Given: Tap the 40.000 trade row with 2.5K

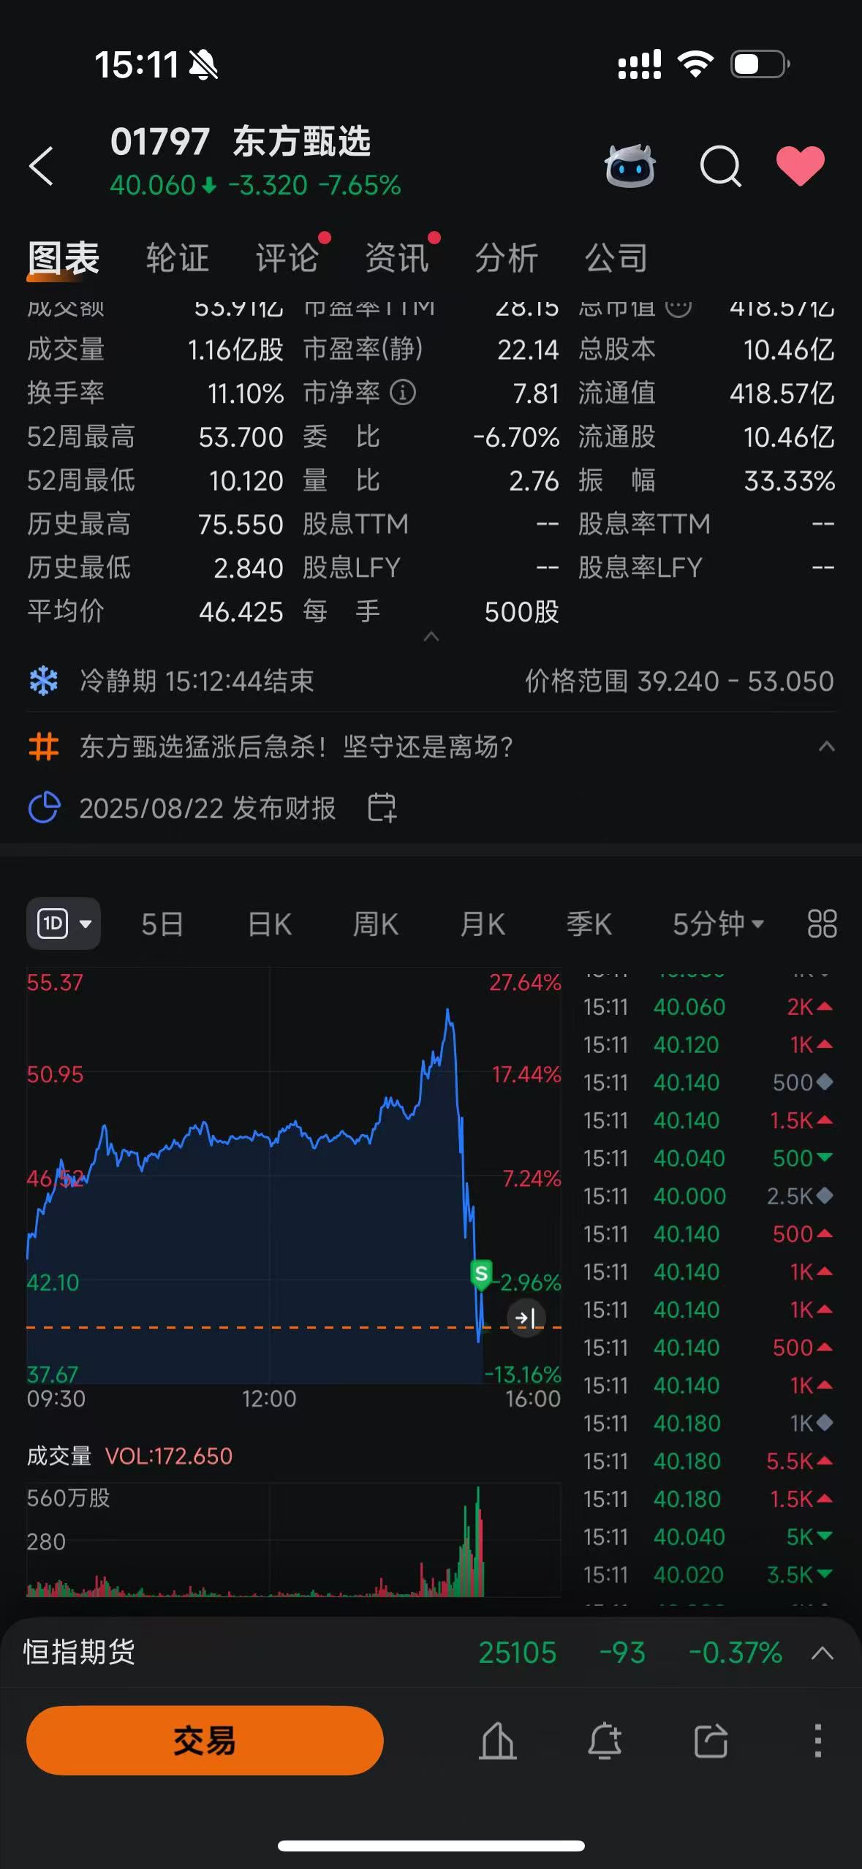Looking at the screenshot, I should [x=708, y=1196].
